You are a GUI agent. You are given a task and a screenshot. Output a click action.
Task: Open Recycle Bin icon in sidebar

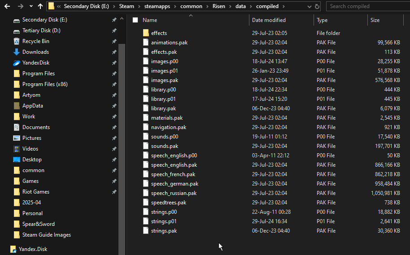coord(17,41)
